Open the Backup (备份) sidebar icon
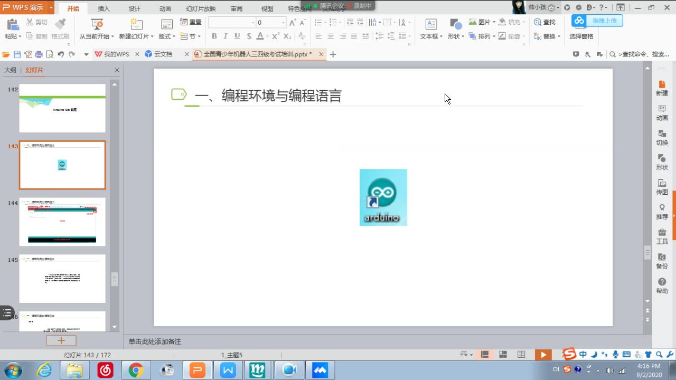The image size is (676, 380). tap(662, 261)
